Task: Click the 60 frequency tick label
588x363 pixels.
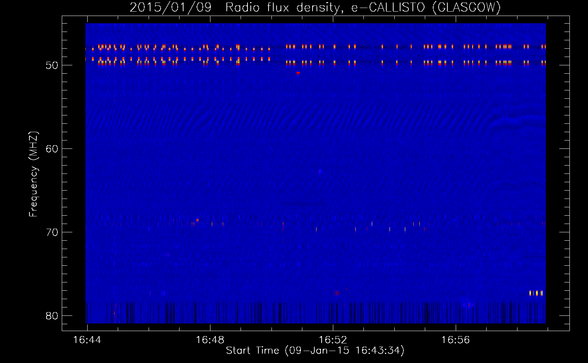Action: tap(52, 149)
